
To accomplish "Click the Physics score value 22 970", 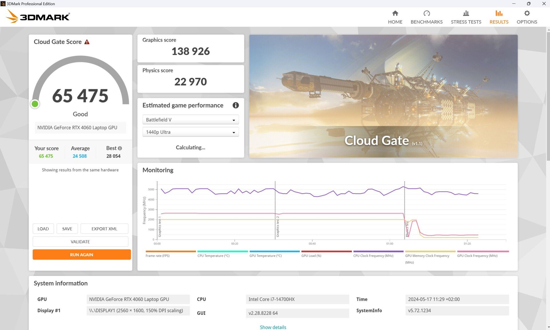I will pyautogui.click(x=190, y=82).
